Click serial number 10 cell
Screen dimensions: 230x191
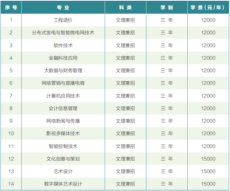(11, 134)
